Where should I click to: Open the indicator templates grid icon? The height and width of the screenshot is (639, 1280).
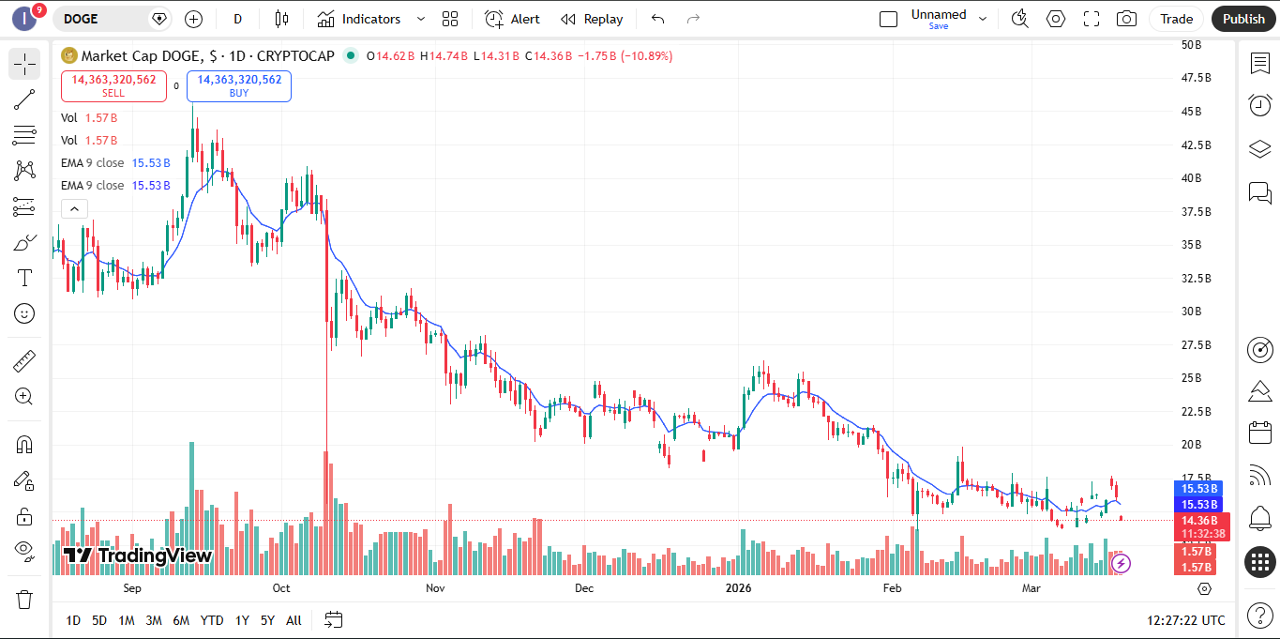point(450,19)
